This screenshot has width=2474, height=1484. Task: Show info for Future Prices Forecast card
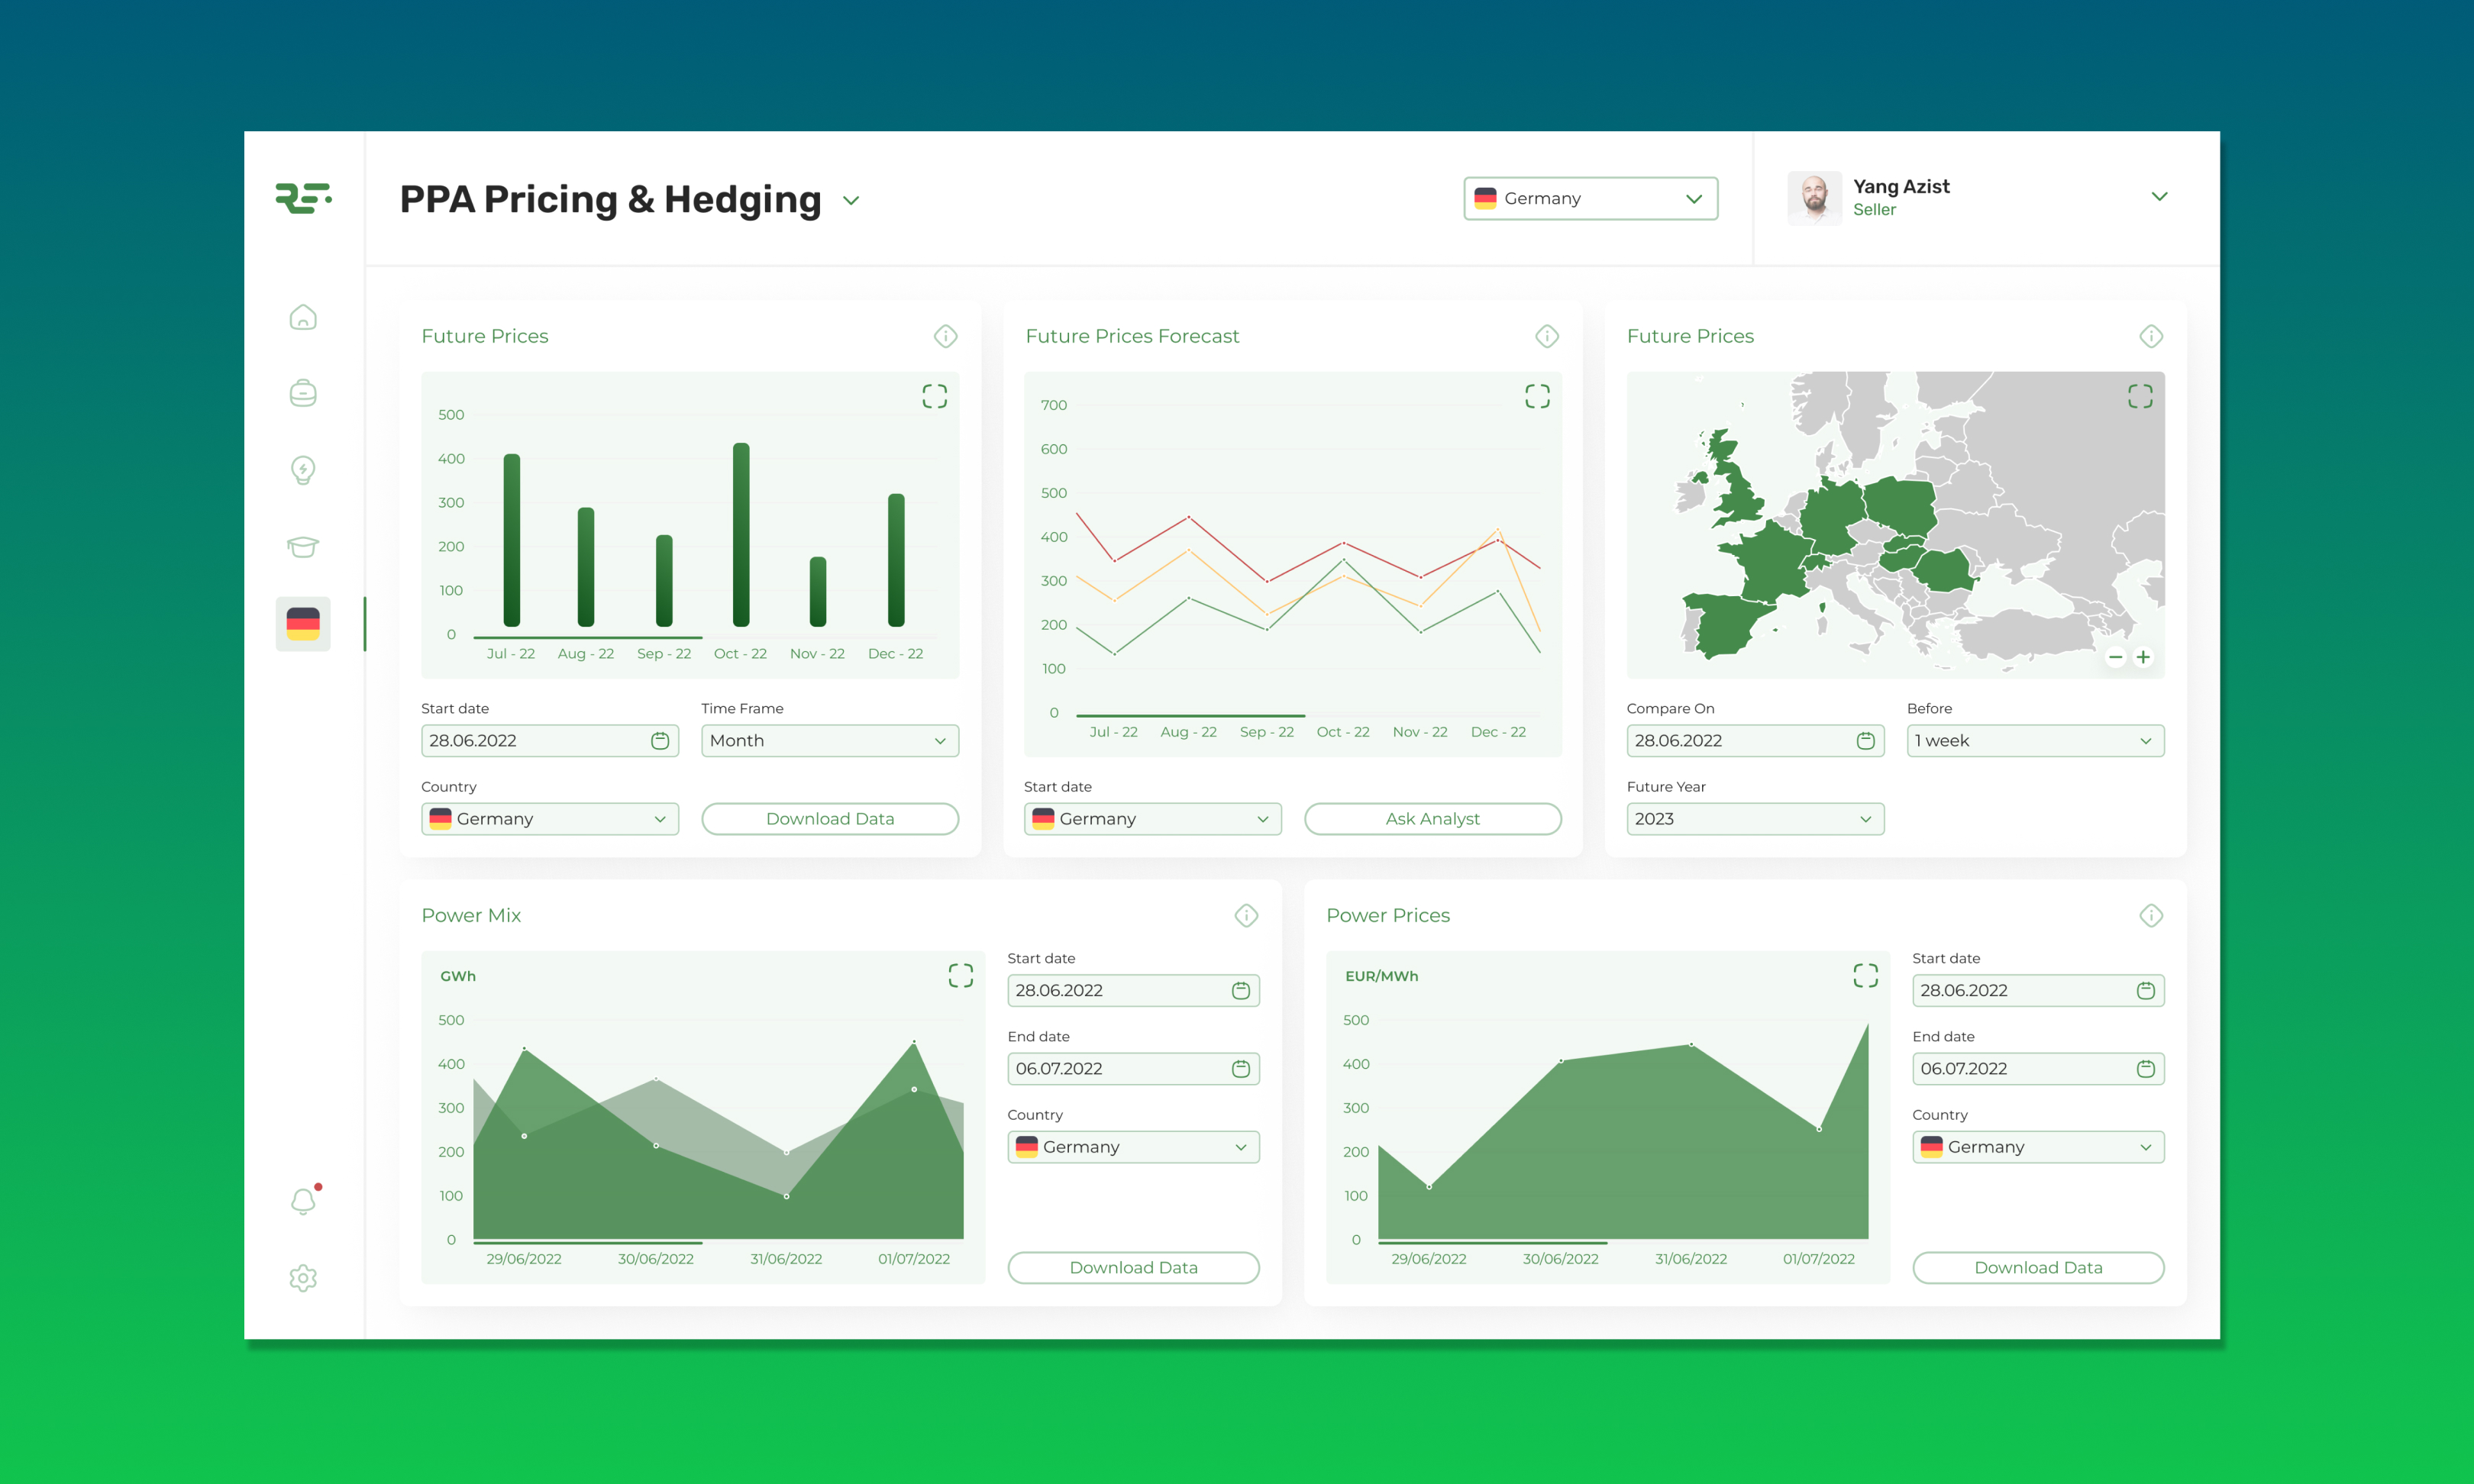click(1547, 336)
